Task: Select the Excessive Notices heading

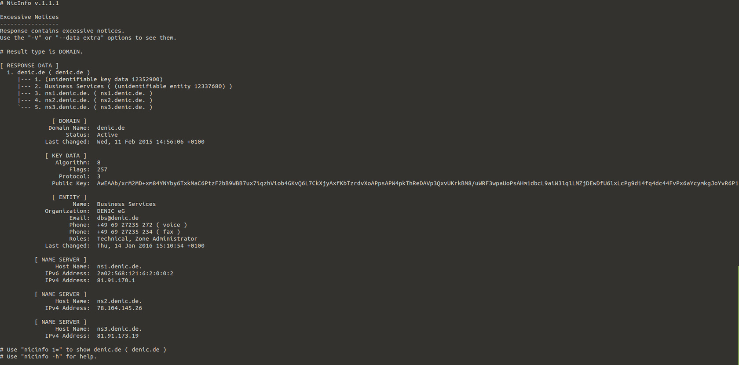Action: (29, 17)
